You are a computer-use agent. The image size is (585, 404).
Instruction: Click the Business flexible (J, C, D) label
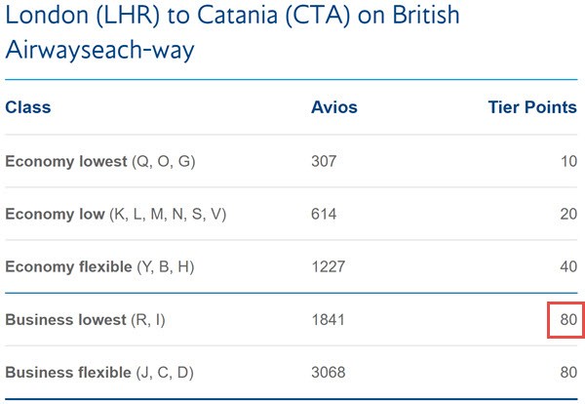point(99,373)
